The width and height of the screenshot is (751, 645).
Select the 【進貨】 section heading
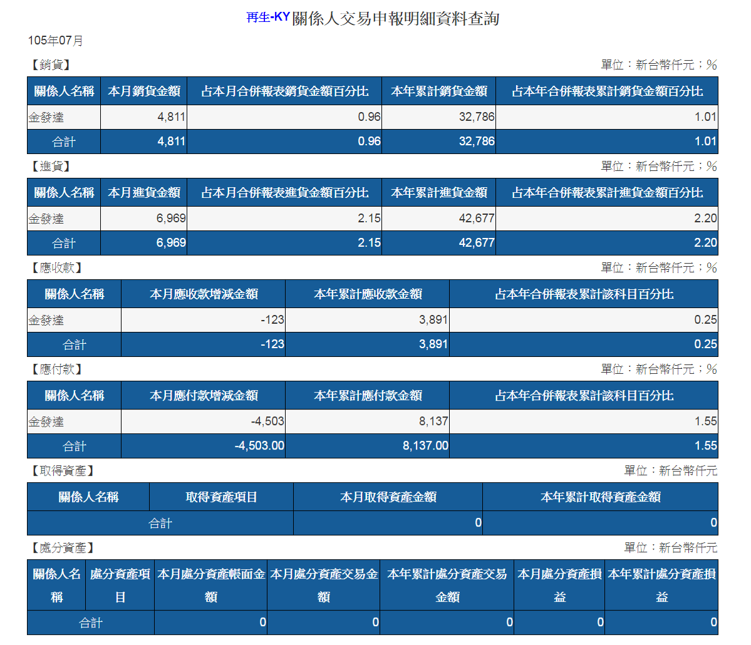(51, 166)
